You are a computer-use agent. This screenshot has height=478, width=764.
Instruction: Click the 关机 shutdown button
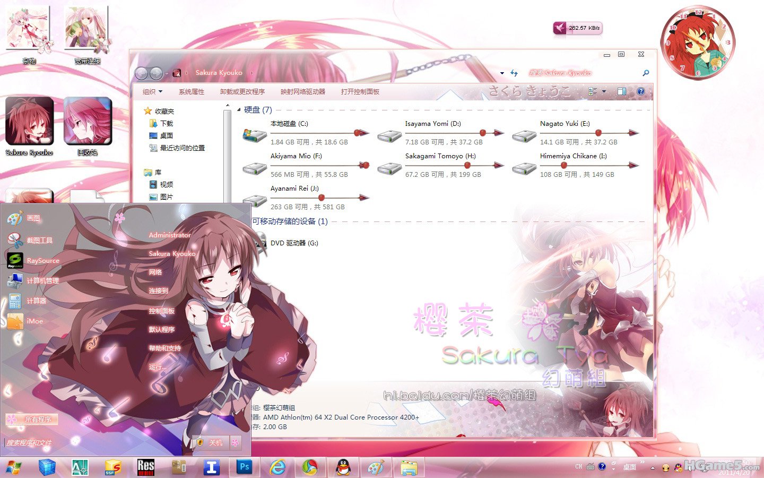214,442
